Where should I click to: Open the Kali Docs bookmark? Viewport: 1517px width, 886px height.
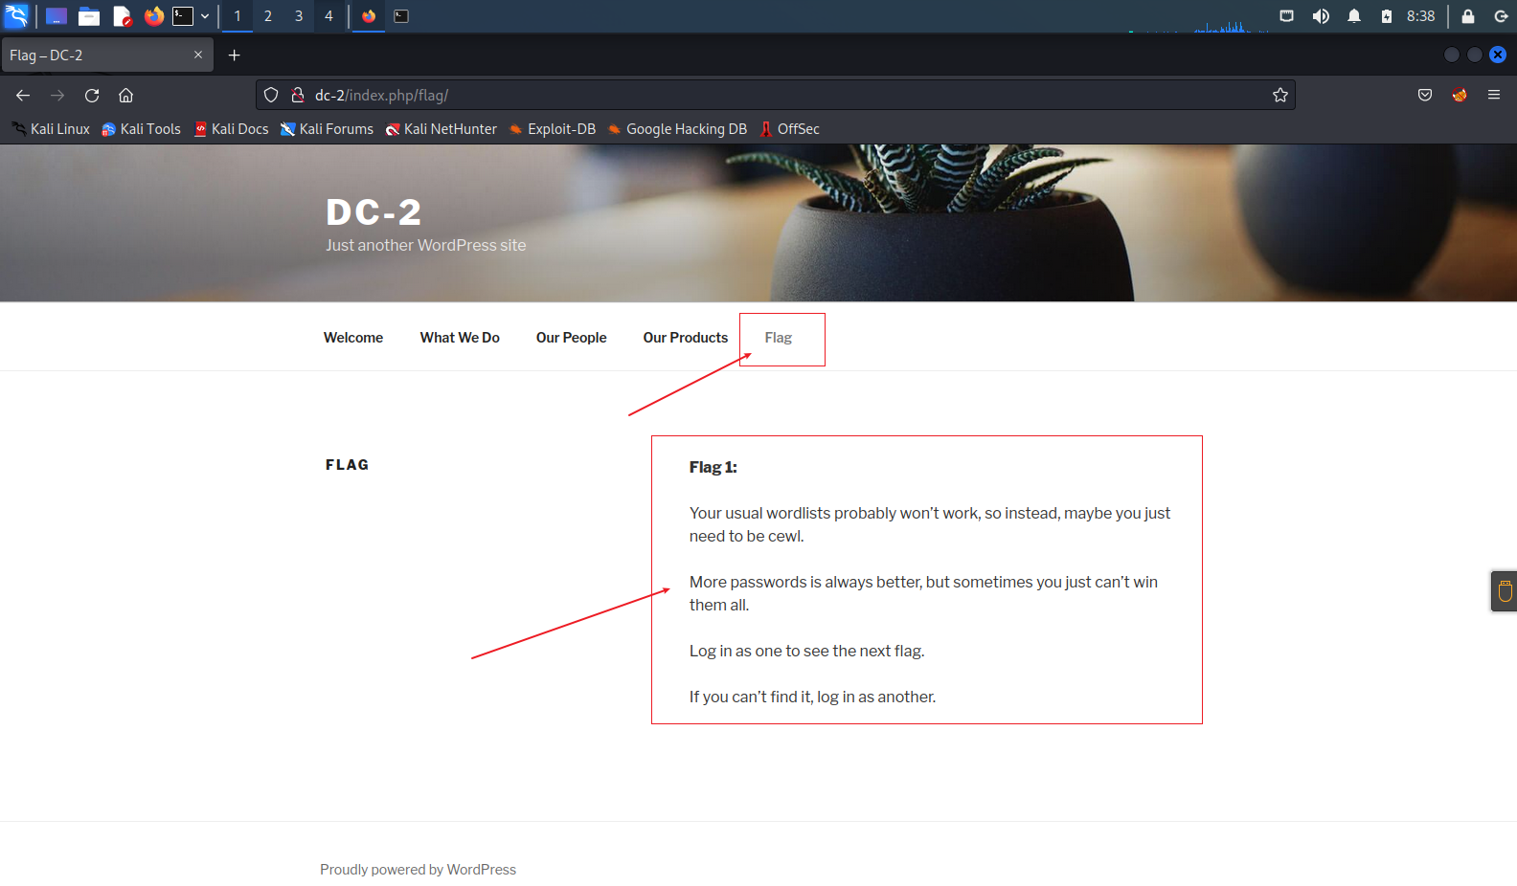231,129
